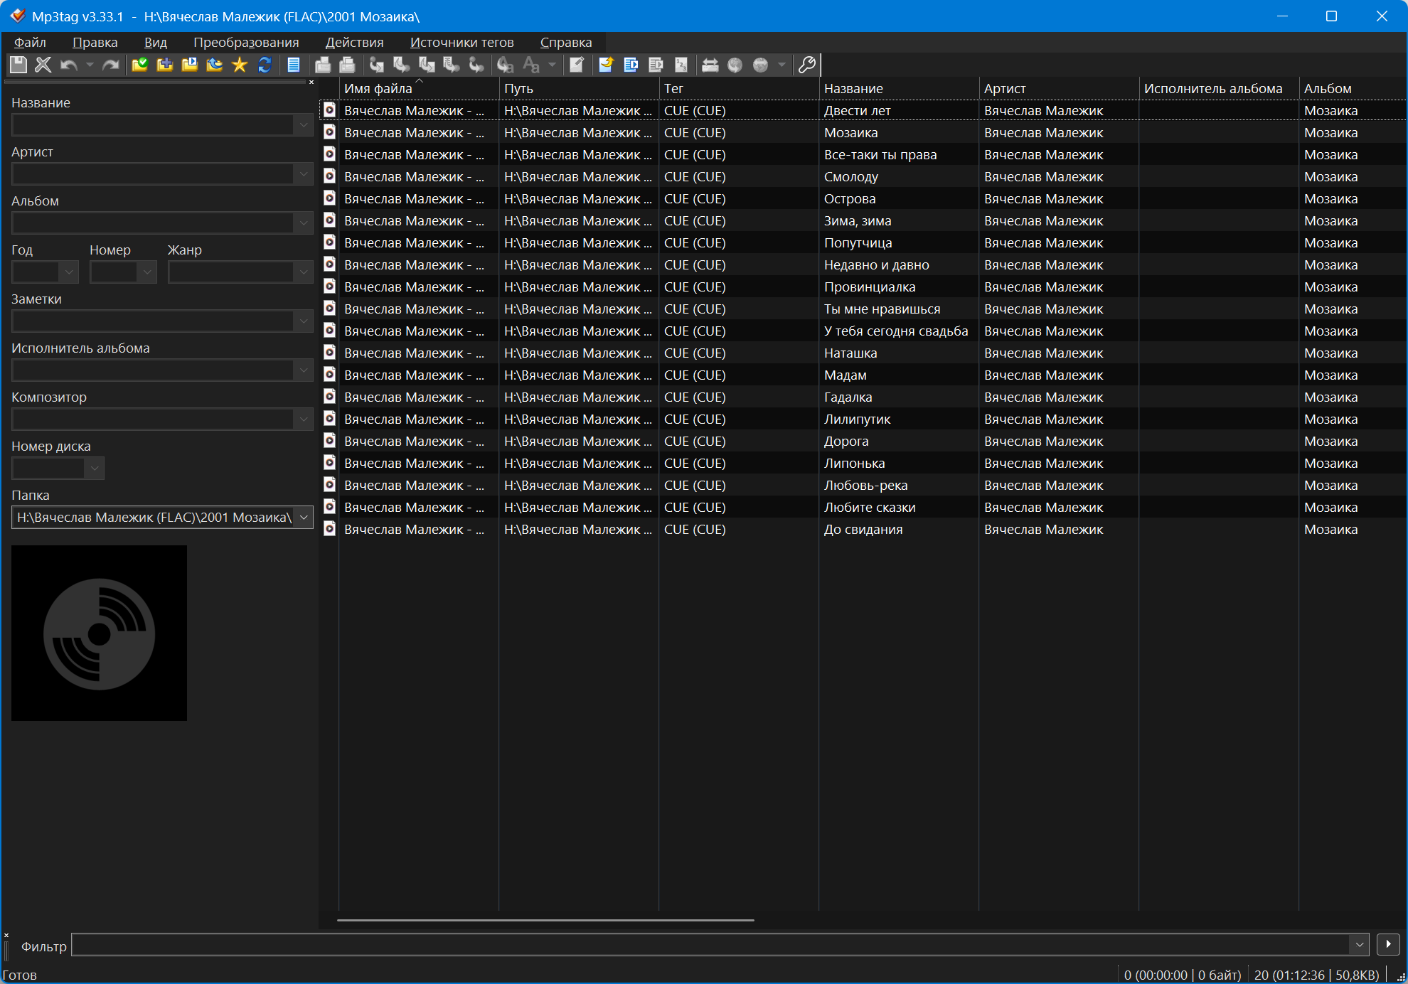Open the Преобразования menu
1408x984 pixels.
pyautogui.click(x=246, y=43)
